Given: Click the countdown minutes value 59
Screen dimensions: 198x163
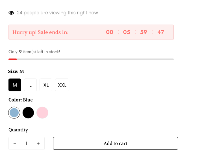Looking at the screenshot, I should coord(143,32).
